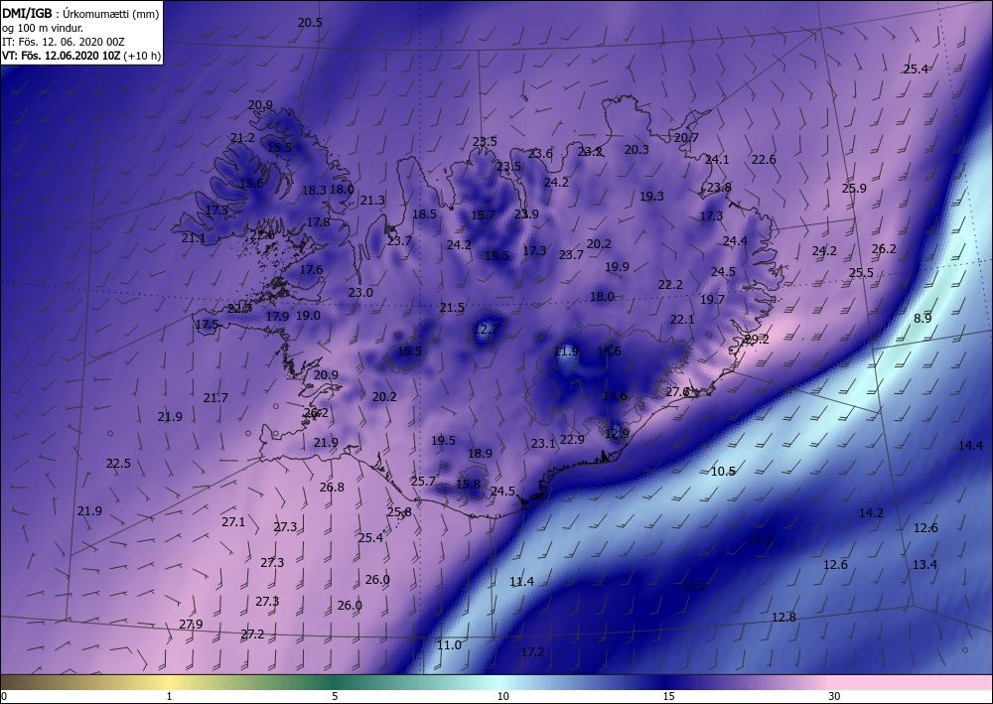
Task: Click the 21.5 value label
Action: coord(452,308)
